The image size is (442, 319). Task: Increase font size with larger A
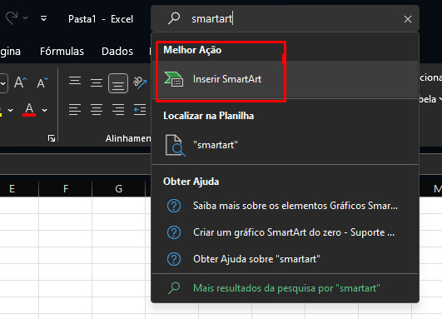tap(20, 82)
